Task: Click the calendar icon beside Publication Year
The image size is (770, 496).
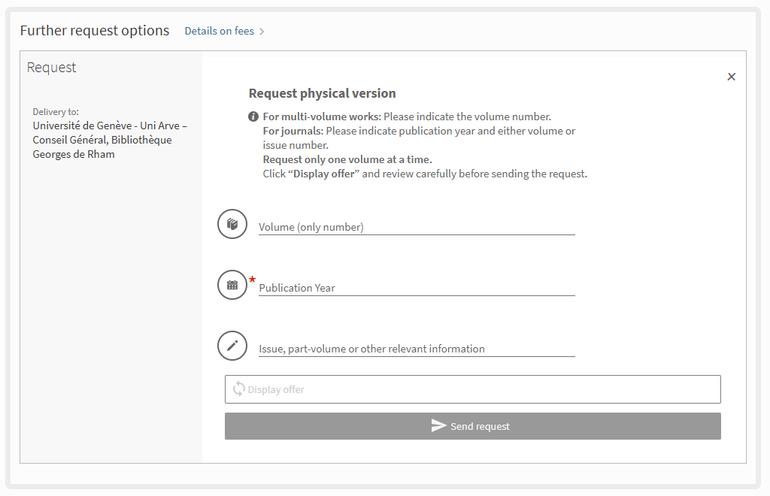Action: (x=232, y=285)
